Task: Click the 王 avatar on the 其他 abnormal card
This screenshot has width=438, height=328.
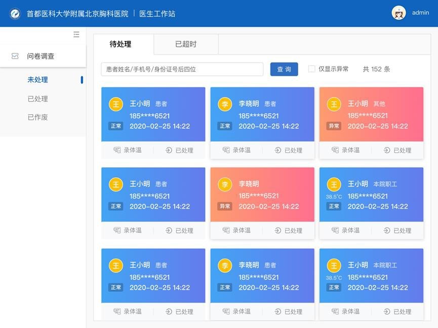Action: (x=334, y=104)
